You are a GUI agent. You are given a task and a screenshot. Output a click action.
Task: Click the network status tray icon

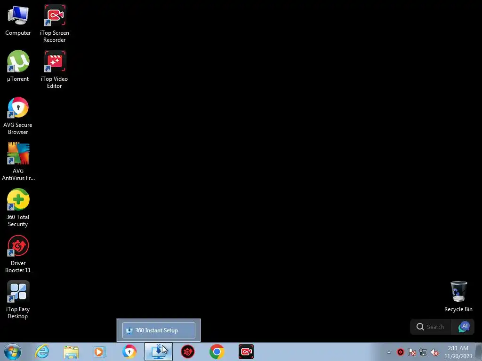pos(423,352)
